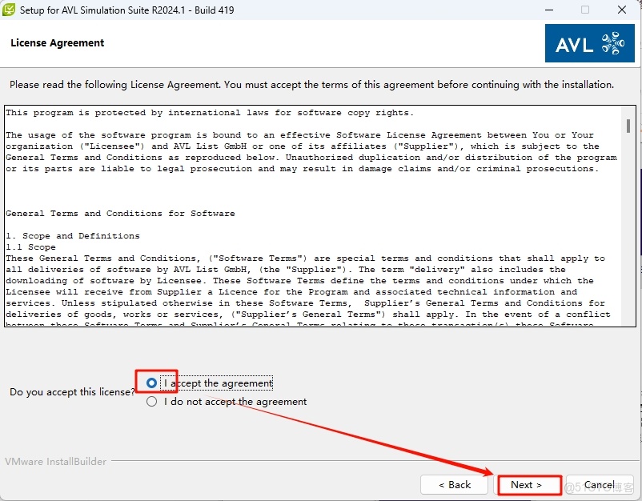Choose "I do not accept the agreement"
This screenshot has height=501, width=642.
pos(152,402)
